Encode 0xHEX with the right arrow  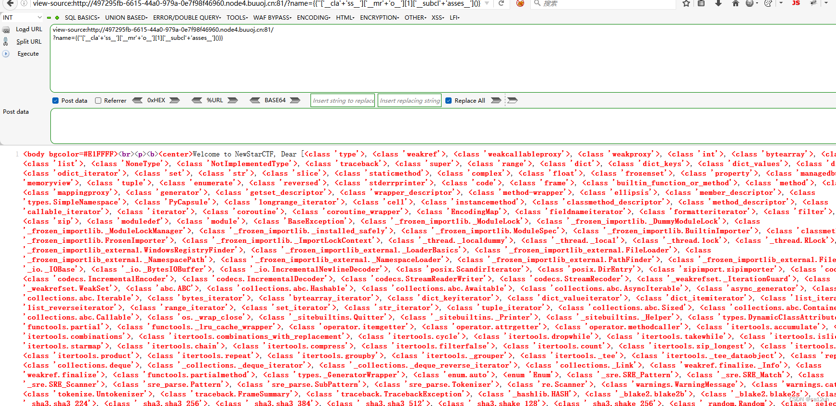[175, 100]
